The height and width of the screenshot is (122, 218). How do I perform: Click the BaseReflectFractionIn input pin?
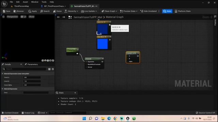(x=86, y=64)
